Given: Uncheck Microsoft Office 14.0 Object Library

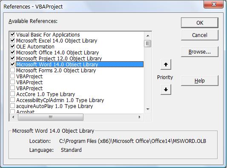Looking at the screenshot, I should (x=13, y=52).
